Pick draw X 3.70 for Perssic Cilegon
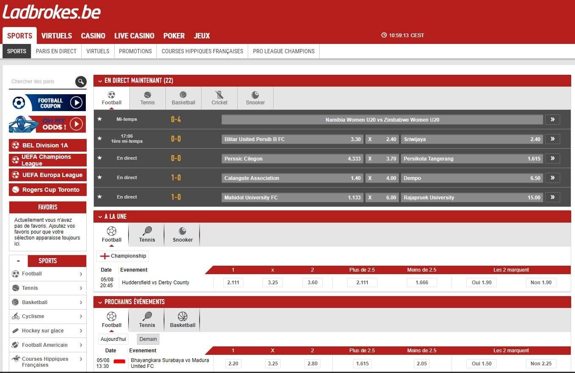This screenshot has height=373, width=575. tap(382, 158)
